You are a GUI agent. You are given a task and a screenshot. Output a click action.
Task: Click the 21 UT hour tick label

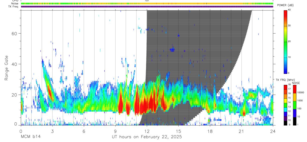pyautogui.click(x=241, y=131)
